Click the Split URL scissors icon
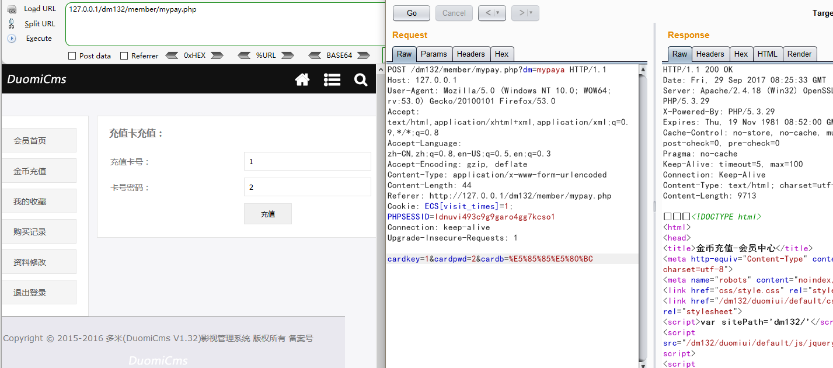The image size is (833, 368). [12, 24]
